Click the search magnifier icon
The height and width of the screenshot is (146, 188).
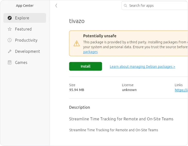[x=125, y=5]
